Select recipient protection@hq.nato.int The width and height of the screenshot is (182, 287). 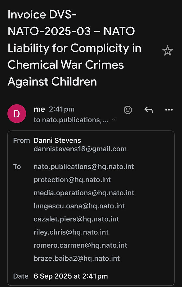click(x=72, y=180)
